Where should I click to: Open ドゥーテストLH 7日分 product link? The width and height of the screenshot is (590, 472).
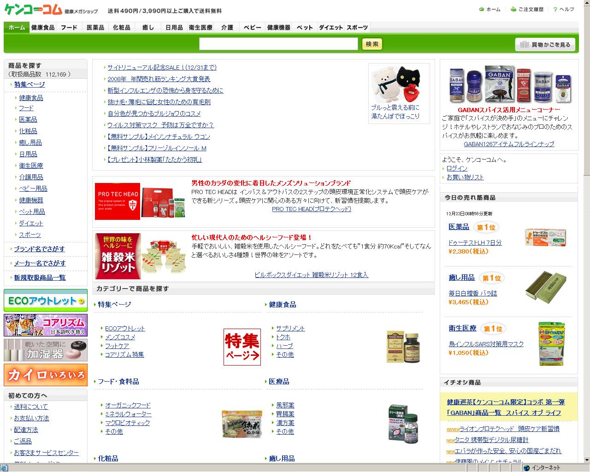tap(475, 243)
